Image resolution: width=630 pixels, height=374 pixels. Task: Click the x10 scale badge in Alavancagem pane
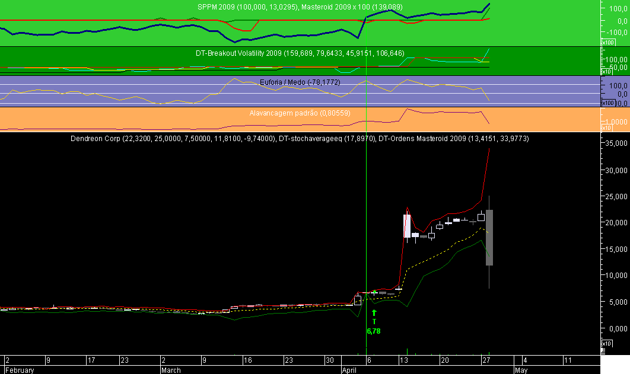pyautogui.click(x=606, y=128)
